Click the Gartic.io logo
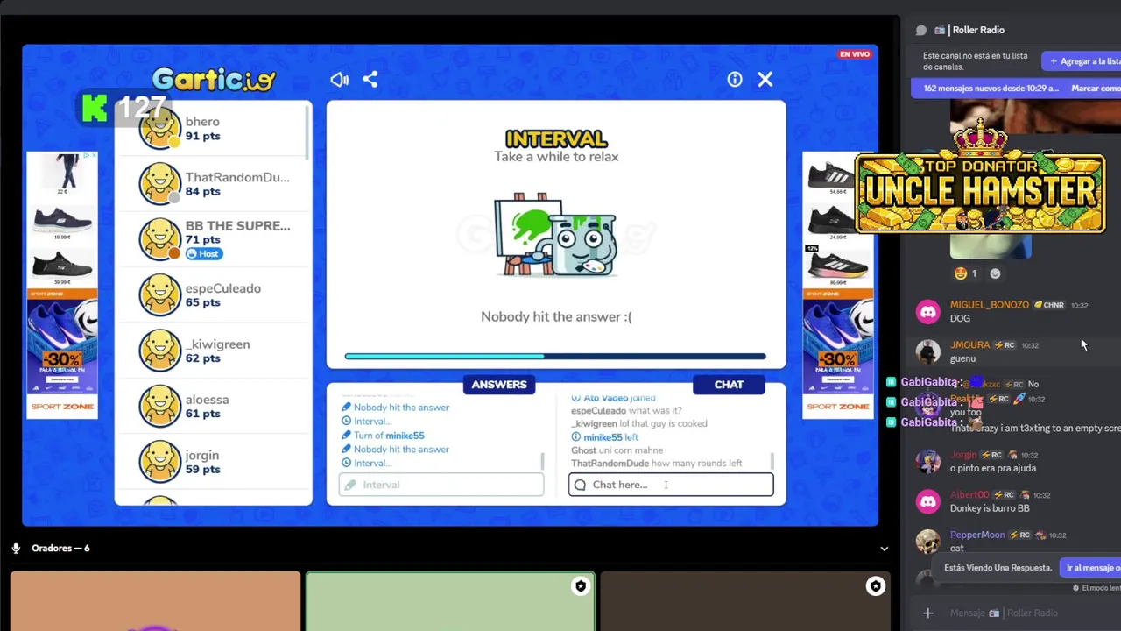This screenshot has width=1121, height=631. pos(214,80)
